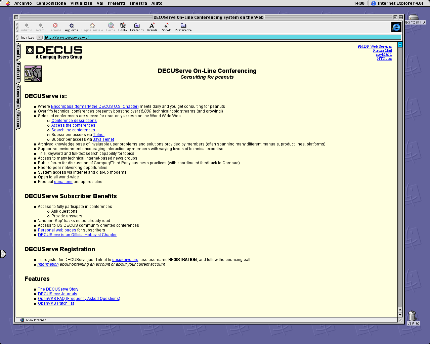This screenshot has width=430, height=344.
Task: Increase text size with Grande icon
Action: click(x=152, y=26)
